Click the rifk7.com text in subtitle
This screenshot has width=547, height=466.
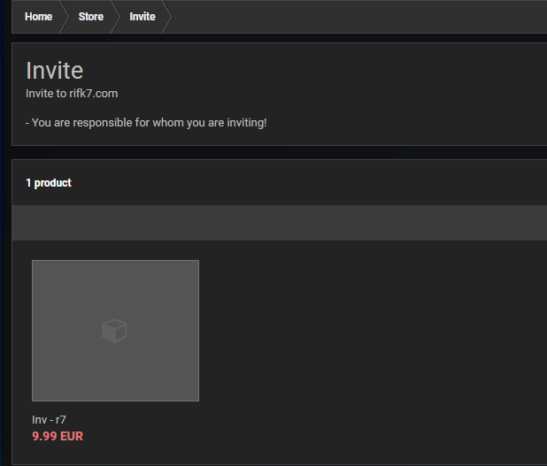click(x=94, y=94)
